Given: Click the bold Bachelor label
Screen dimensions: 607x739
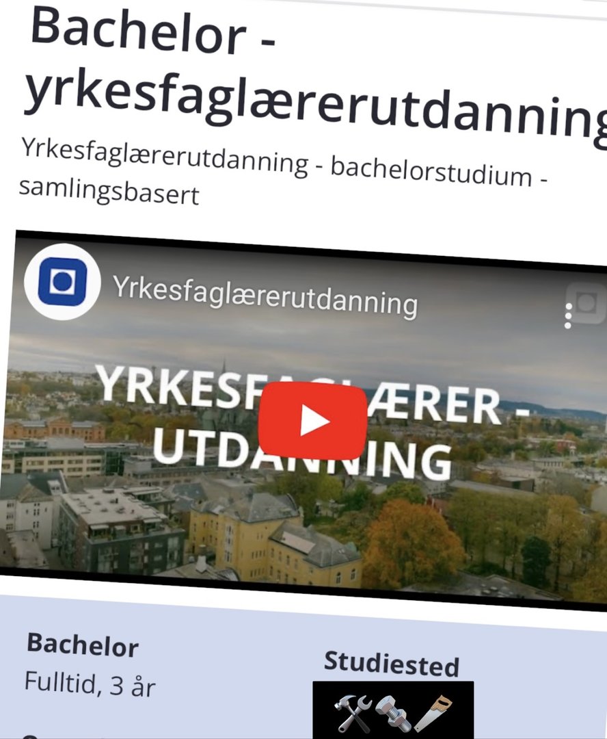Looking at the screenshot, I should [x=83, y=645].
